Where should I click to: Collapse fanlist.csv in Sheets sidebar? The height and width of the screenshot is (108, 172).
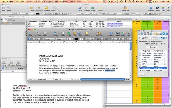(x=1, y=20)
